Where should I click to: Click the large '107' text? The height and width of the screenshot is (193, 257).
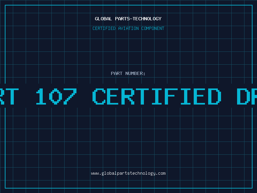click(57, 96)
